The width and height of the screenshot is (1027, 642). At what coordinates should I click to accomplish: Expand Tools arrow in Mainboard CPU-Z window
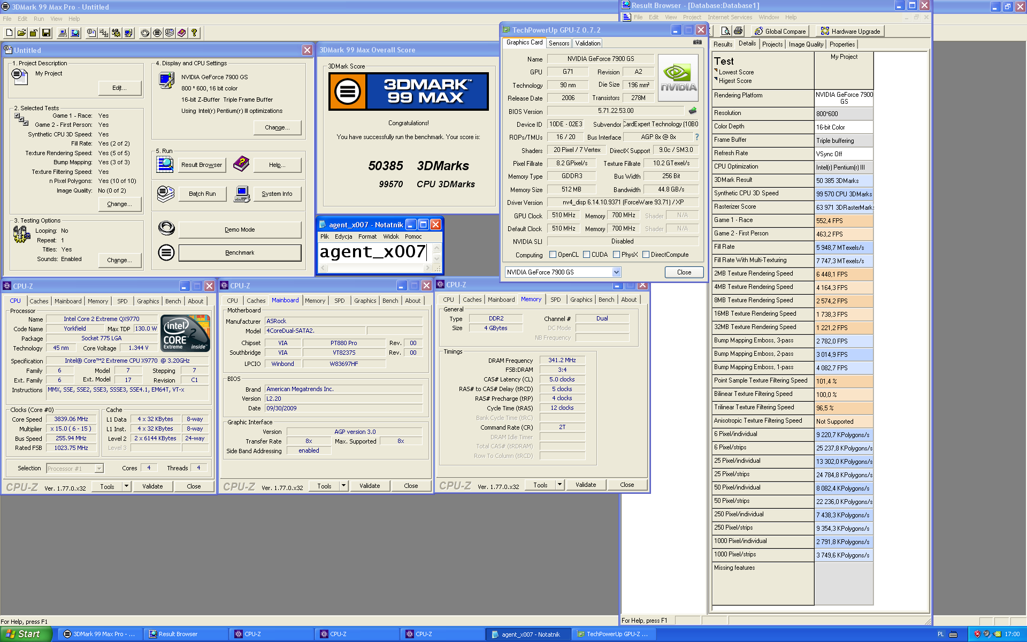click(344, 486)
